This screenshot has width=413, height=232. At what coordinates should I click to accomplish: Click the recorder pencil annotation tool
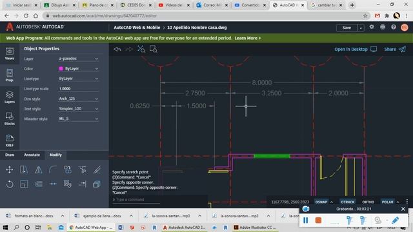click(x=395, y=220)
